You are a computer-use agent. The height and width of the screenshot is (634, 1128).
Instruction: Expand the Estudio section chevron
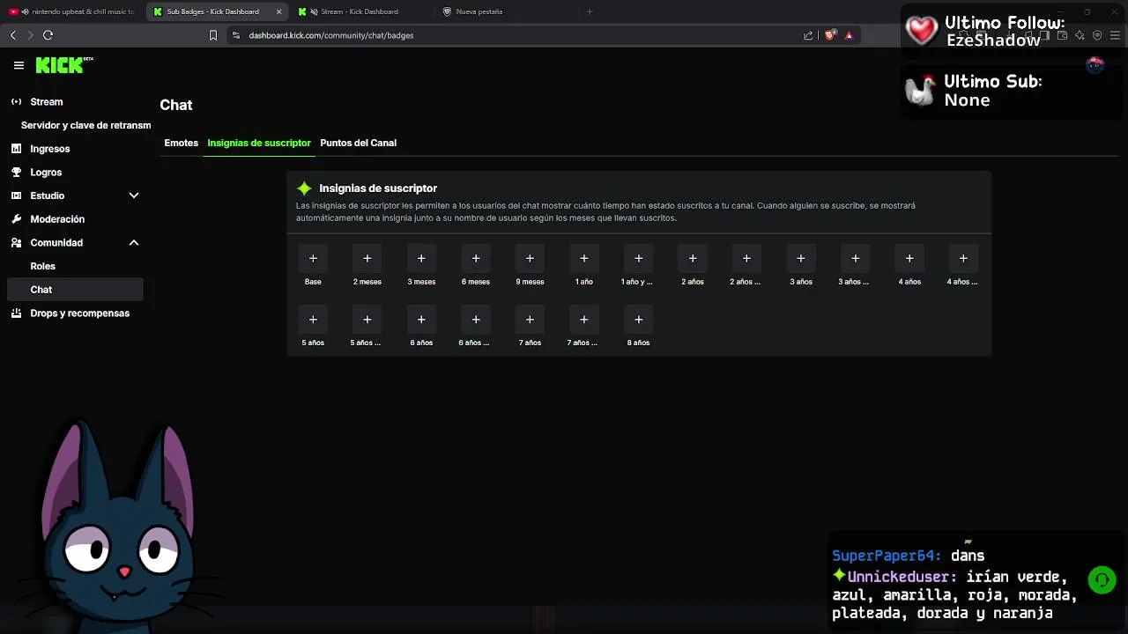[134, 195]
